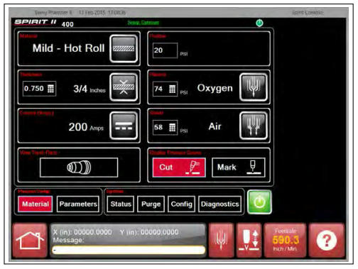Enable Cut mode
This screenshot has height=269, width=358.
tap(179, 168)
